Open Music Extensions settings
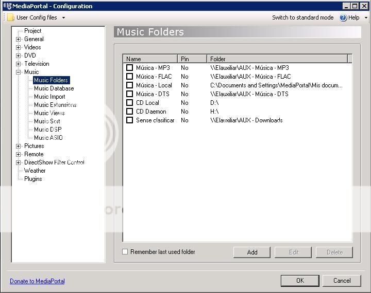The width and height of the screenshot is (371, 293). pos(55,105)
